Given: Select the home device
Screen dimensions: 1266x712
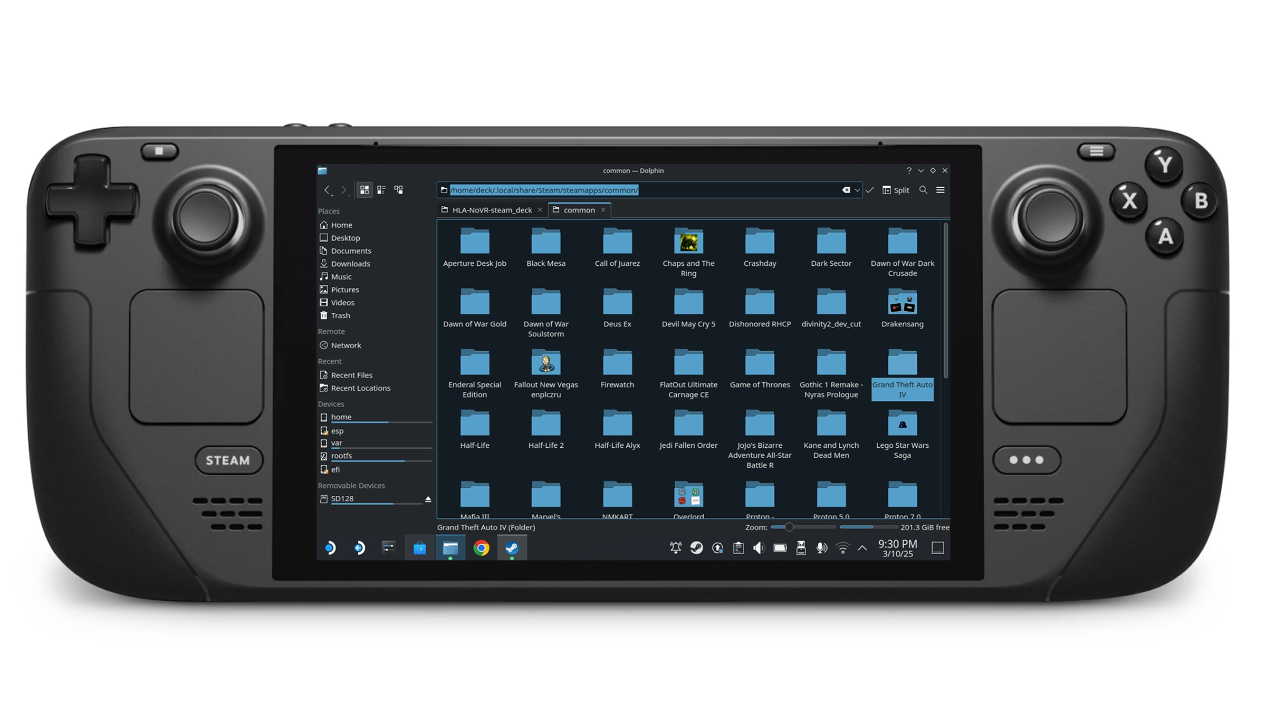Looking at the screenshot, I should point(375,417).
